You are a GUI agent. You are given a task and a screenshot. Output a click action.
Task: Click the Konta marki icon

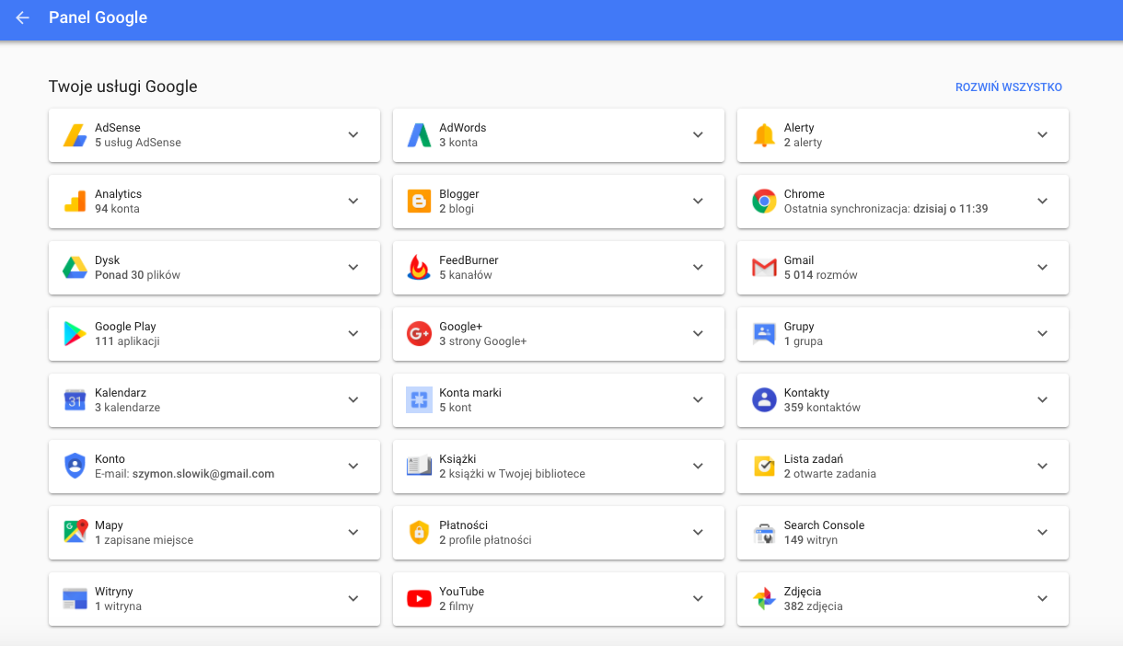click(419, 400)
